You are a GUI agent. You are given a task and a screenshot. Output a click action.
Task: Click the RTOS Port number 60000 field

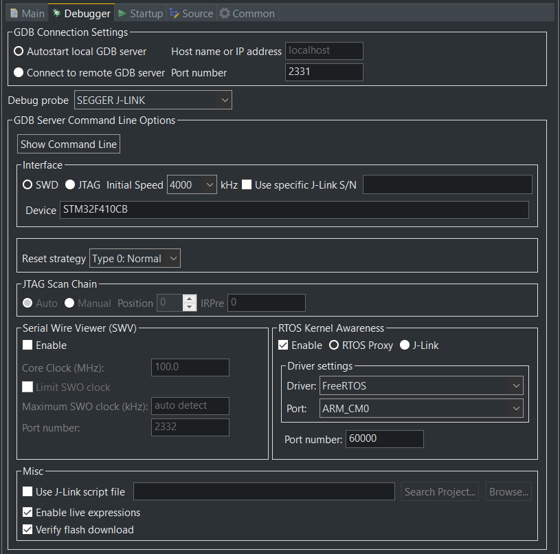(385, 439)
